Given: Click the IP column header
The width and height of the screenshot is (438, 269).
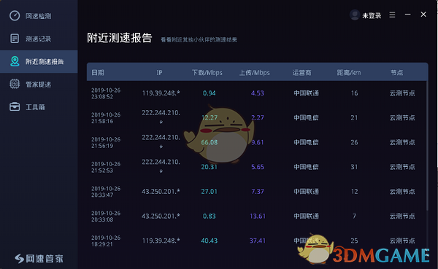Looking at the screenshot, I should coord(159,73).
